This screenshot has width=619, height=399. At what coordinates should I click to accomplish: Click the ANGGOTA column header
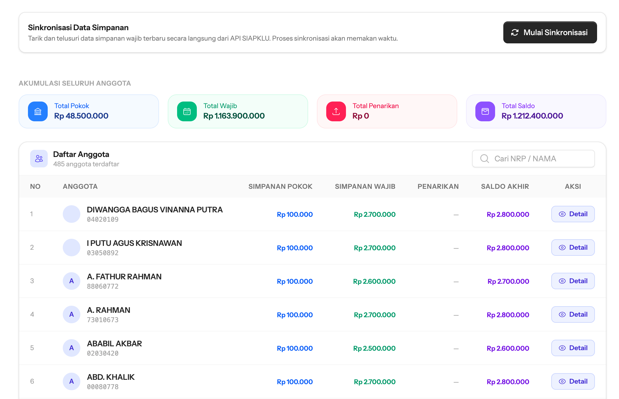[x=80, y=187]
